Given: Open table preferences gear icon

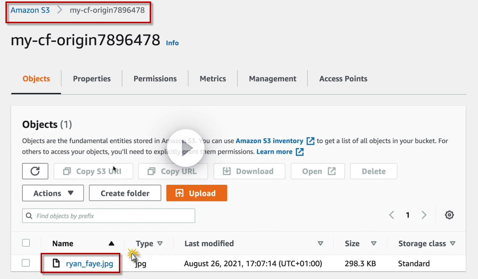Looking at the screenshot, I should coord(449,215).
